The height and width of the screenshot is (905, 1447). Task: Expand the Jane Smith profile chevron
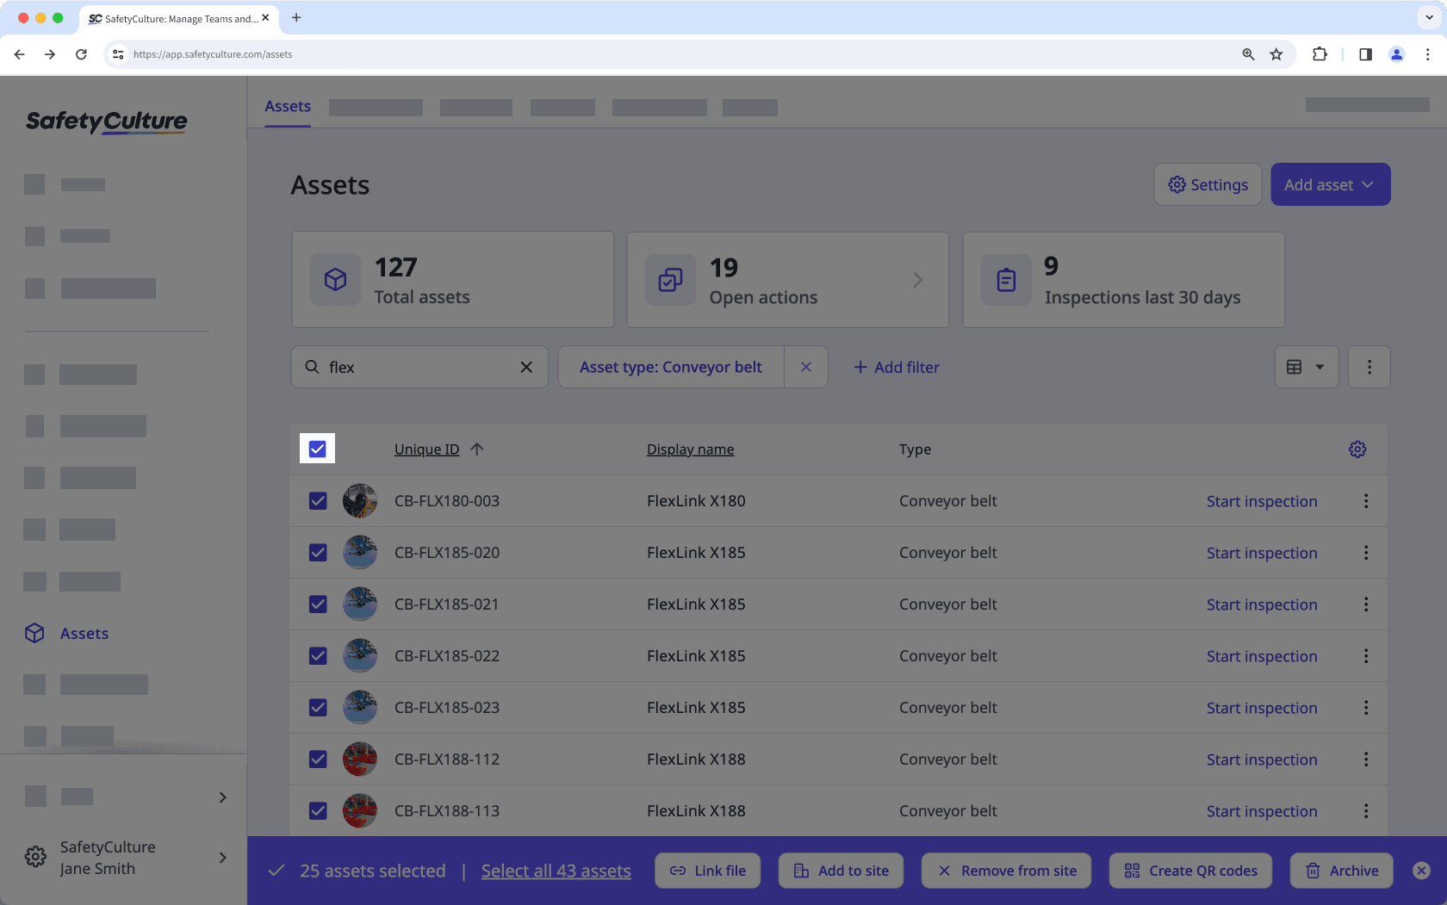coord(222,858)
